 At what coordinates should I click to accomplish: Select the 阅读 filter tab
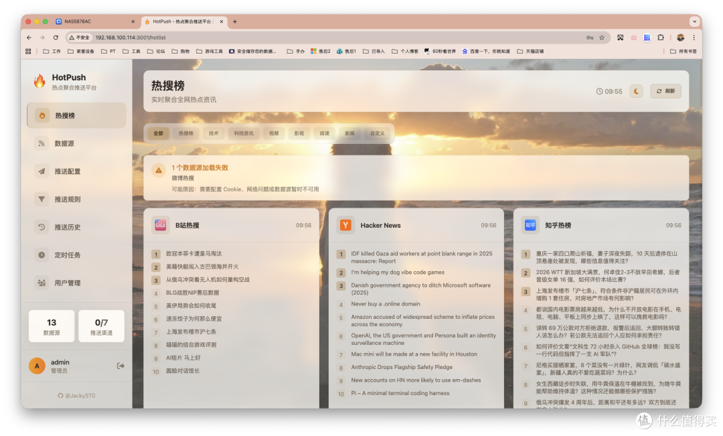tap(325, 133)
